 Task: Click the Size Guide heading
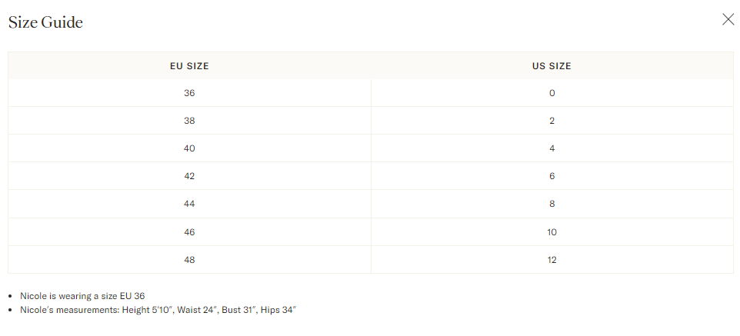45,22
